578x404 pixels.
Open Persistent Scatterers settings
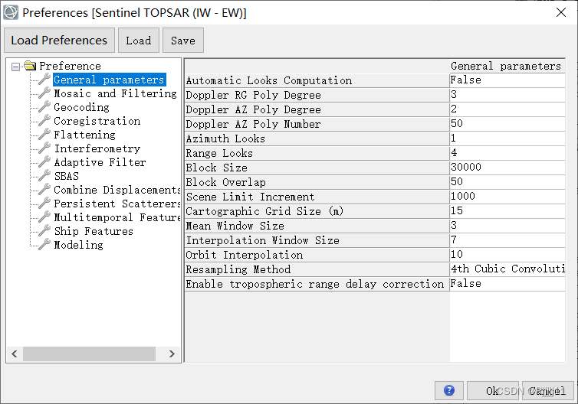point(117,204)
